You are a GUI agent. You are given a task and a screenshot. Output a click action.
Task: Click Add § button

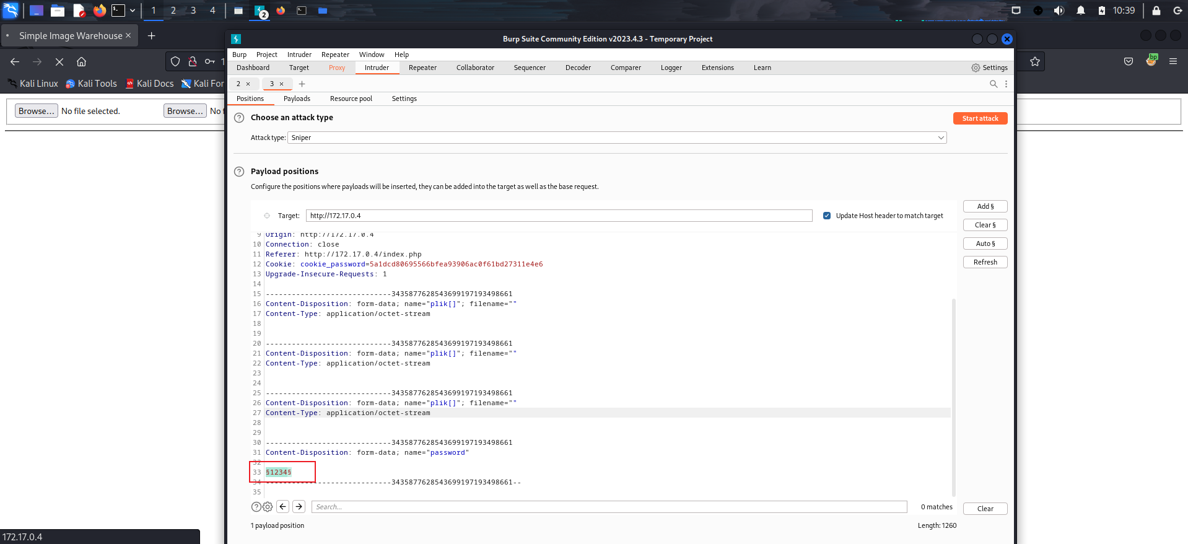pyautogui.click(x=985, y=206)
